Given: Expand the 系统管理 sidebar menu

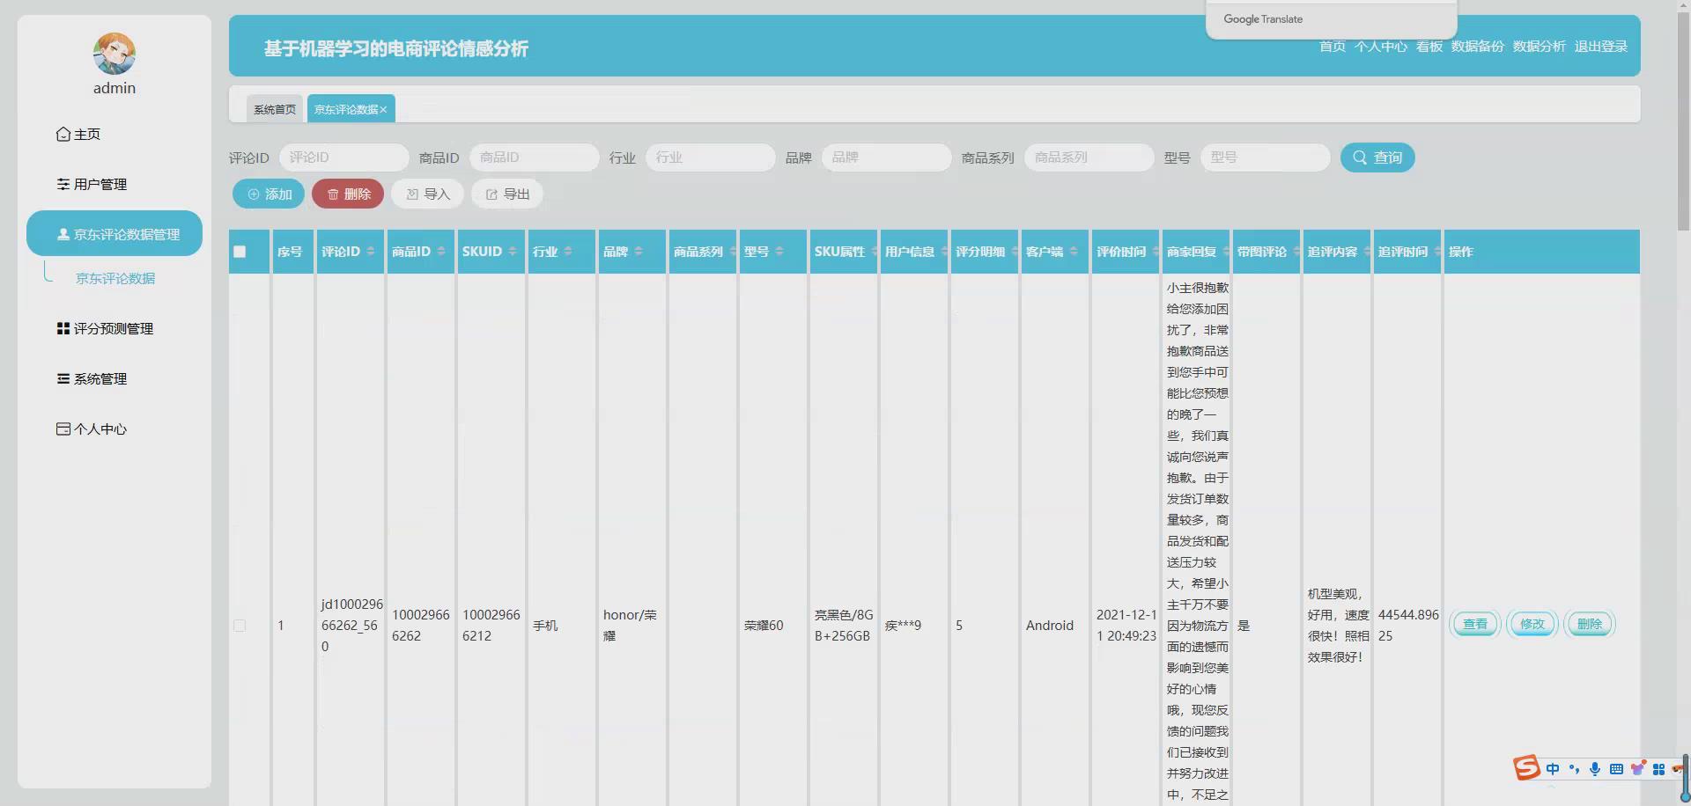Looking at the screenshot, I should [x=114, y=379].
